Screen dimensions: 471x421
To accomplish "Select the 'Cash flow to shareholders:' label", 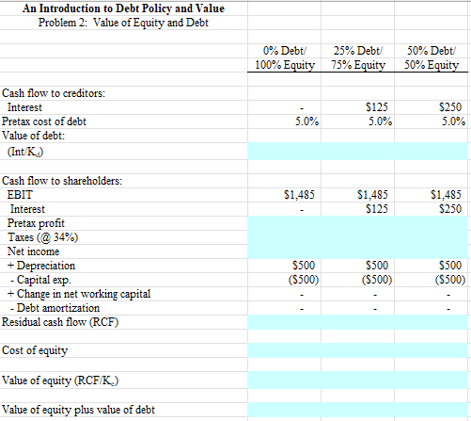I will [x=62, y=181].
